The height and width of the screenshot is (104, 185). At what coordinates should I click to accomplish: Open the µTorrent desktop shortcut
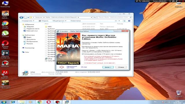(x=5, y=34)
